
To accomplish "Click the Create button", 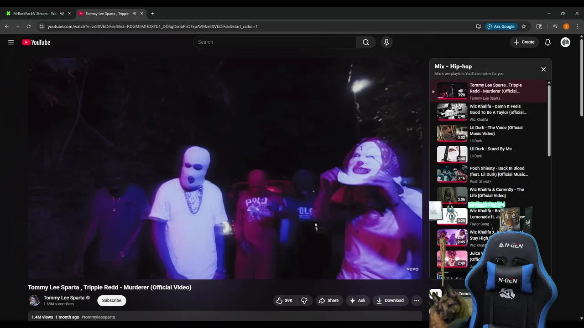I will (x=524, y=42).
